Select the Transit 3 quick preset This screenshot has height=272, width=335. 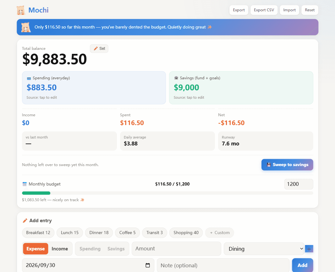click(155, 233)
